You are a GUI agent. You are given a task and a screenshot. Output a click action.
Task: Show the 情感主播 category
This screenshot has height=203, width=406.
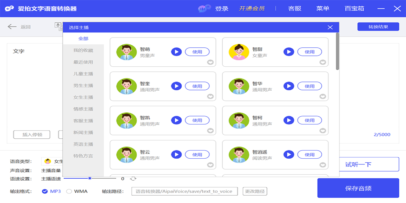83,109
